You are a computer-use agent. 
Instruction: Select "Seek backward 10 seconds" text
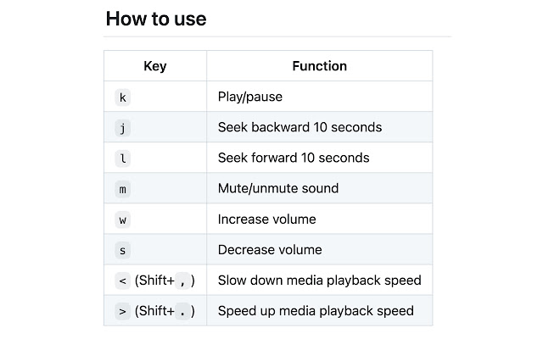[x=299, y=128]
